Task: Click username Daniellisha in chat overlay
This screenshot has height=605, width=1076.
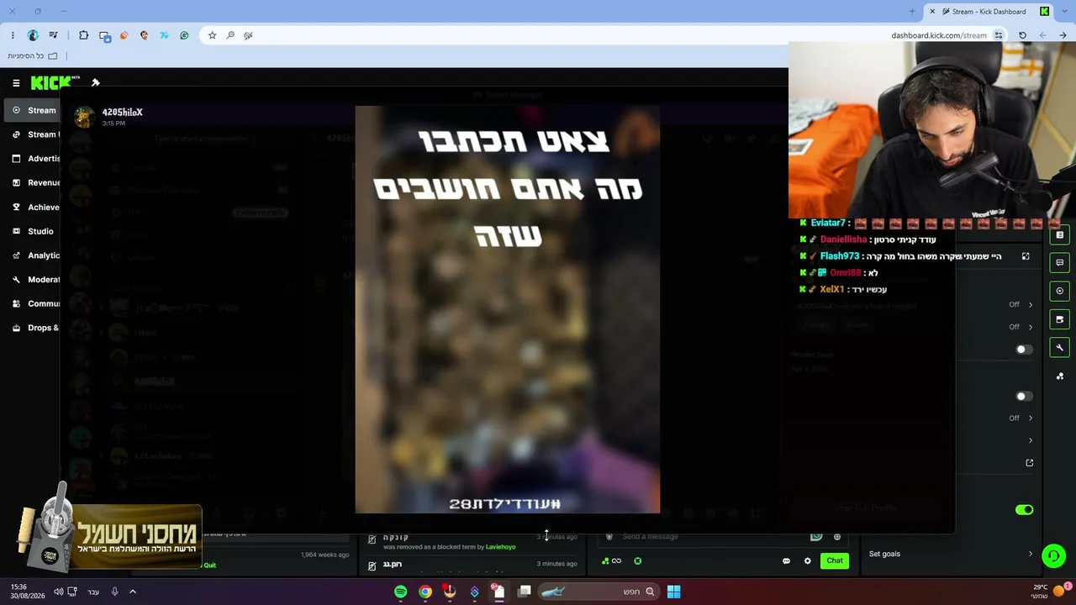Action: (x=843, y=239)
